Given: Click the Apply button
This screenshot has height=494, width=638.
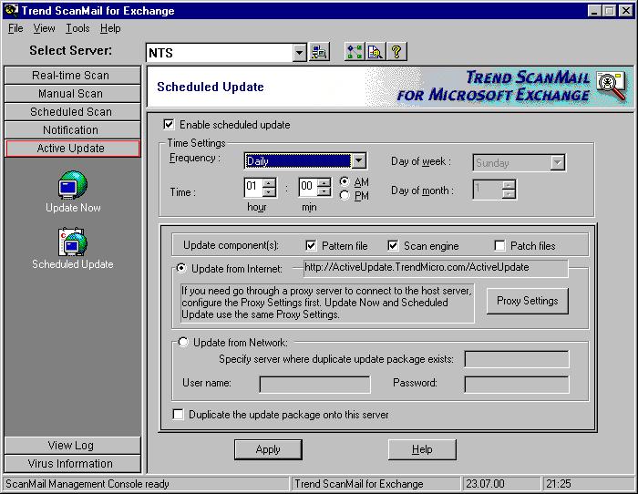Looking at the screenshot, I should pyautogui.click(x=268, y=449).
